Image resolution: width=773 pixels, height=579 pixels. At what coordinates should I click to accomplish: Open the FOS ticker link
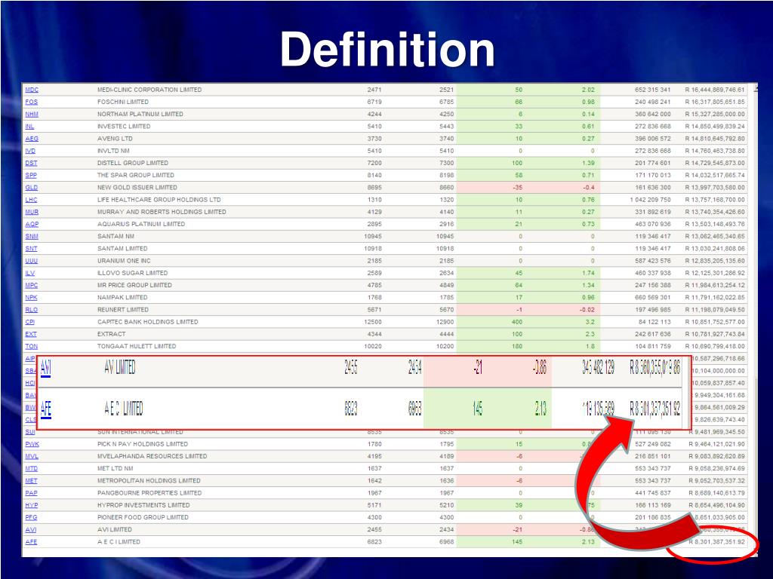(32, 102)
